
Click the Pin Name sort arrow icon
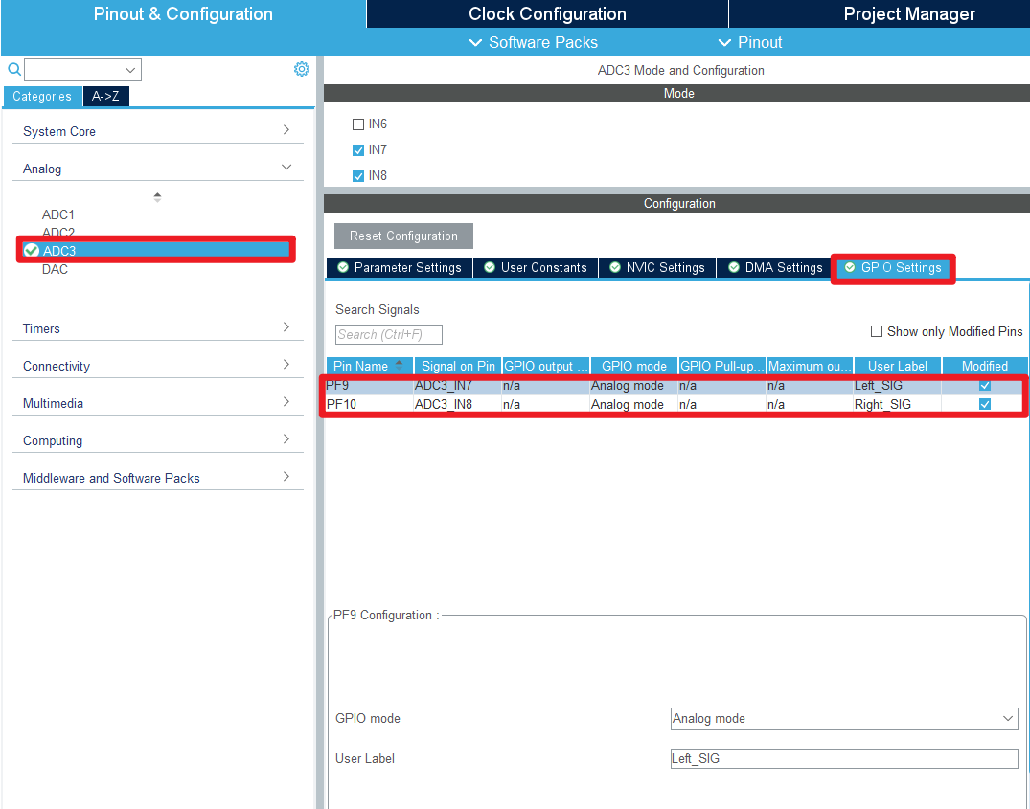pos(399,365)
